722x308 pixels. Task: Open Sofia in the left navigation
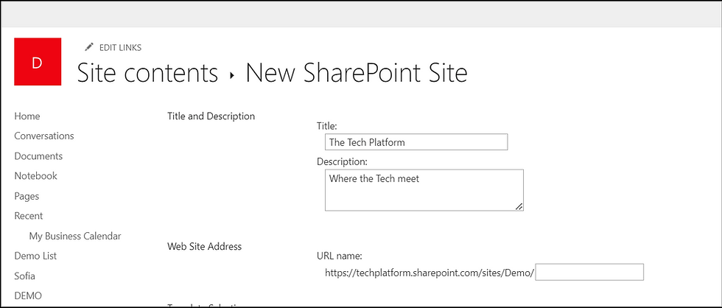click(x=25, y=276)
